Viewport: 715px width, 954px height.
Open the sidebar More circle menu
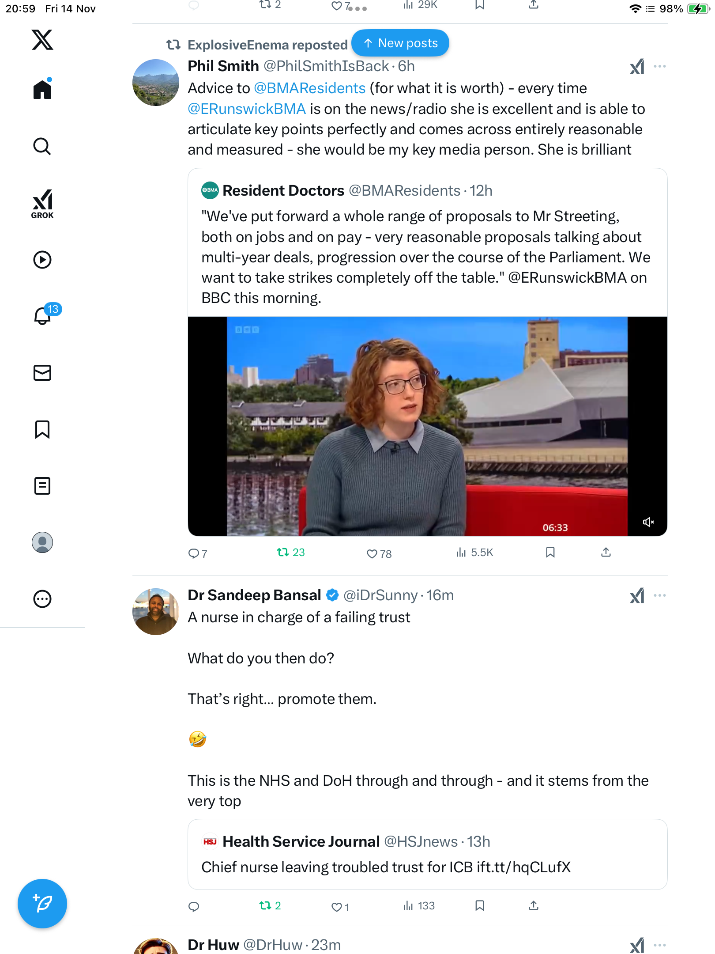click(x=42, y=599)
